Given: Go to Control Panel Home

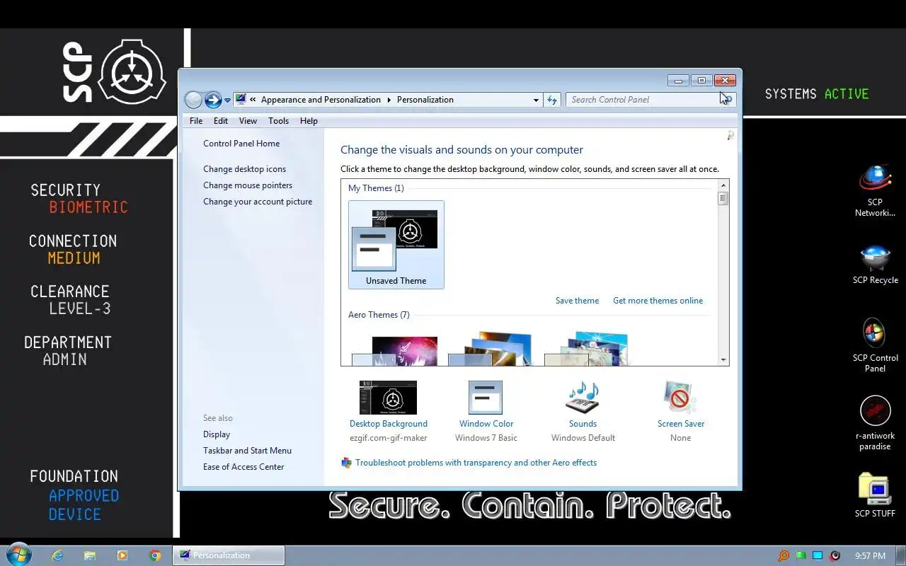Looking at the screenshot, I should [x=241, y=144].
